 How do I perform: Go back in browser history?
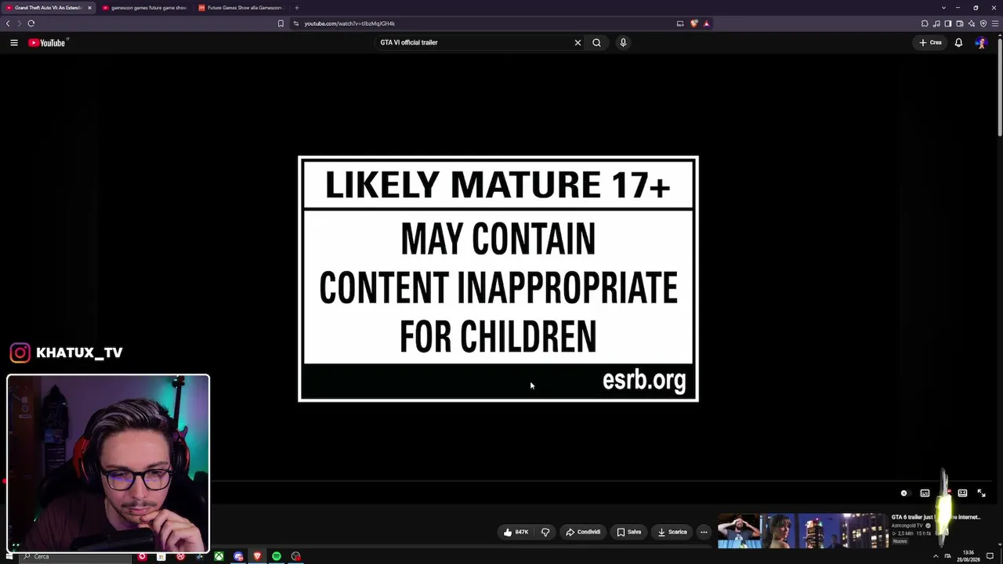pyautogui.click(x=8, y=23)
